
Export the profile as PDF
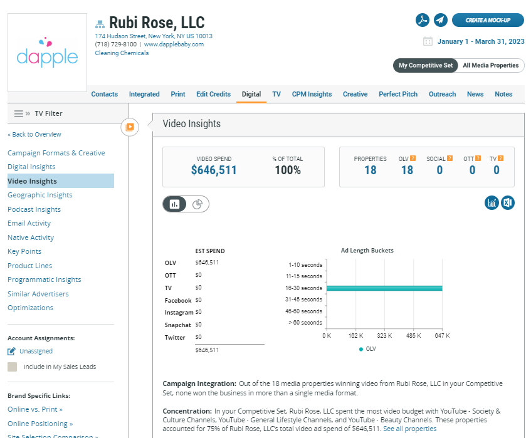click(423, 20)
